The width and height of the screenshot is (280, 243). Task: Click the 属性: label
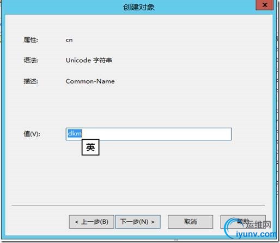coord(31,40)
